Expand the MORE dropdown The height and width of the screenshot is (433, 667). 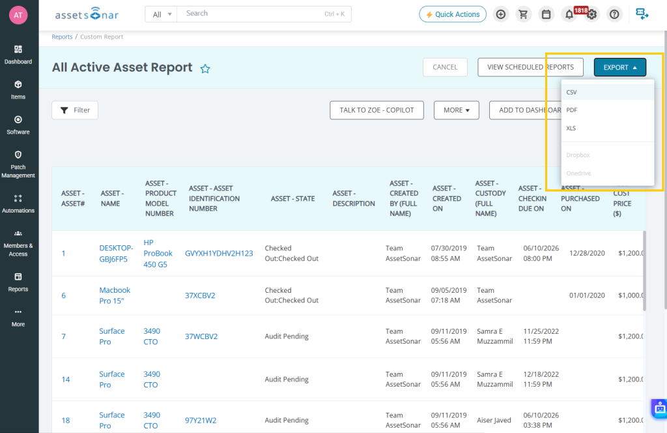tap(457, 110)
